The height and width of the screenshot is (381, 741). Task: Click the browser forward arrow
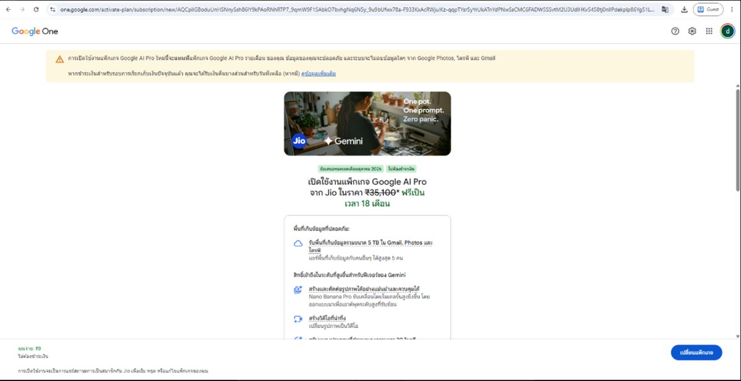(22, 10)
